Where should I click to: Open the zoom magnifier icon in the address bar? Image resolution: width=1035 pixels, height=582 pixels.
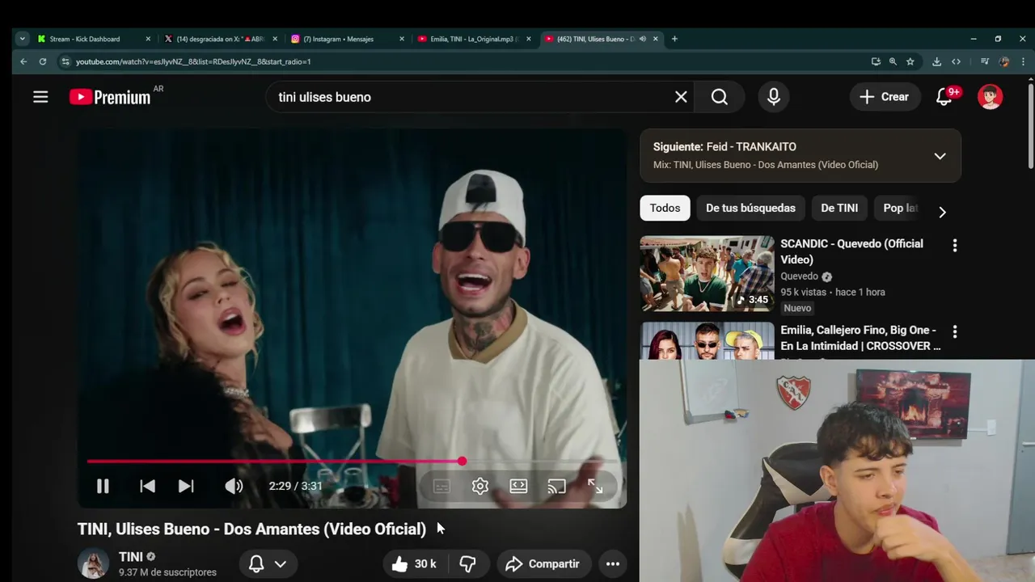click(893, 61)
